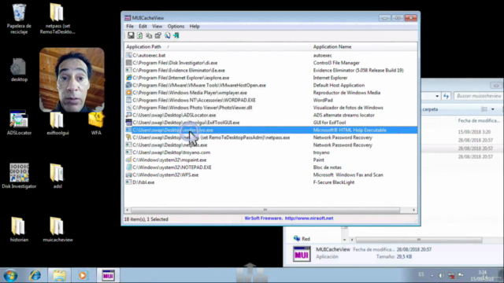Screen dimensions: 504x283
Task: Click the Explorer address bar refresh icon
Action: (446, 96)
